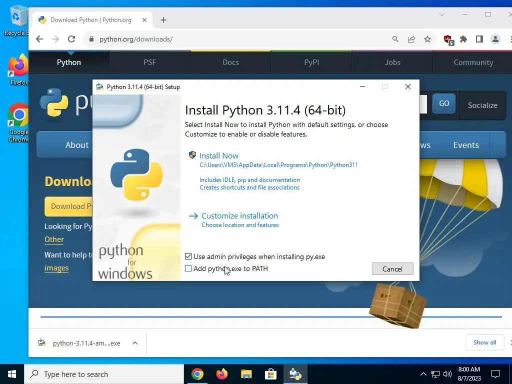Open Chrome tab search chevron
512x384 pixels.
point(442,14)
